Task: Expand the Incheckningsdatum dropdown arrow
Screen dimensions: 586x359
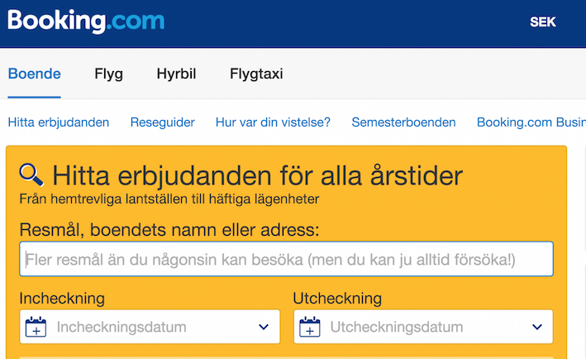Action: (264, 327)
